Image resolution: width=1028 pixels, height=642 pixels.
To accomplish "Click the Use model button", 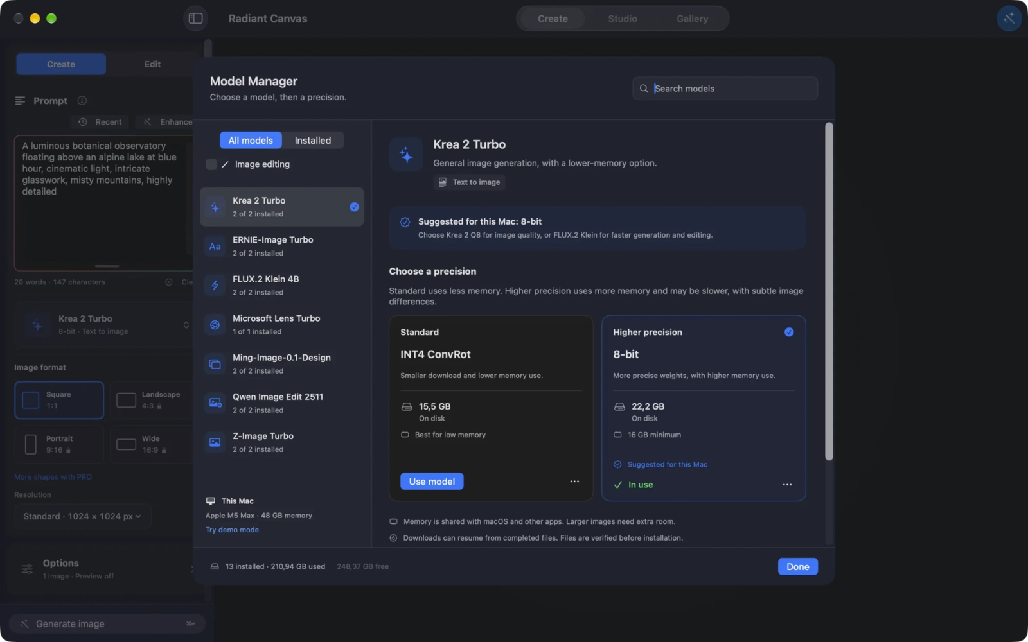I will [432, 481].
